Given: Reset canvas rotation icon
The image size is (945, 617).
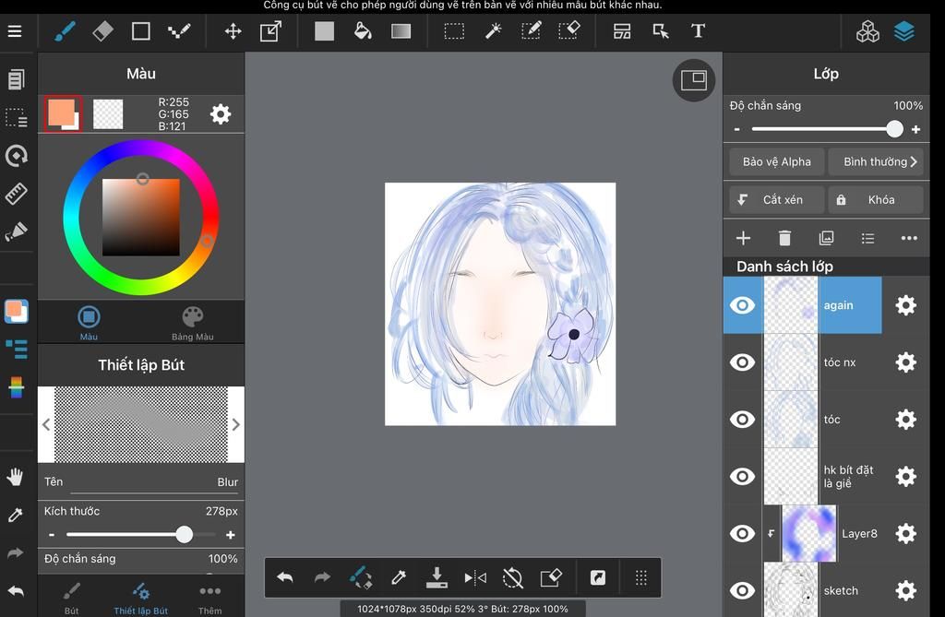Looking at the screenshot, I should pyautogui.click(x=512, y=578).
